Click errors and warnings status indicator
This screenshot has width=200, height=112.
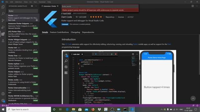point(5,105)
